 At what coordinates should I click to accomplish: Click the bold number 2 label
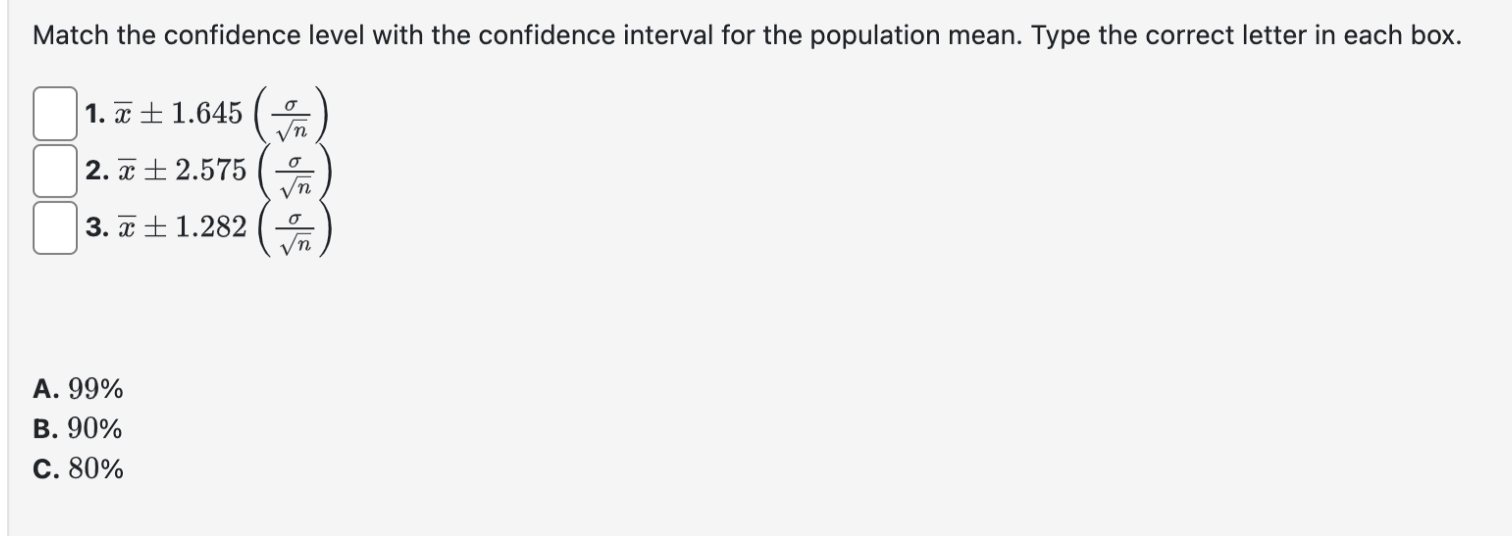point(96,170)
